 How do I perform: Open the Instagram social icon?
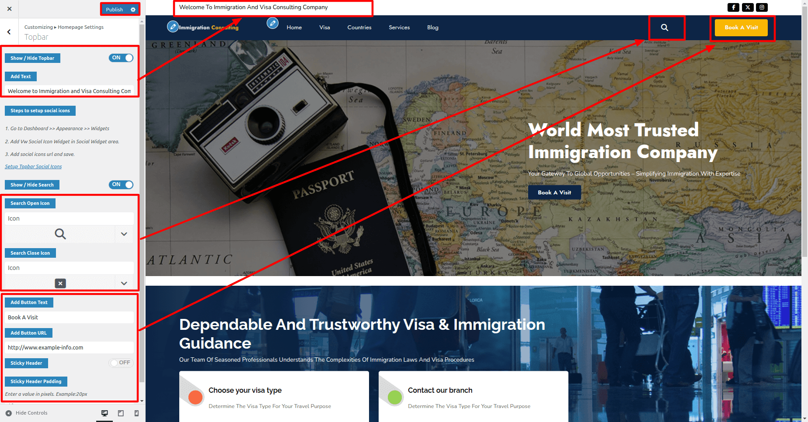[x=762, y=7]
